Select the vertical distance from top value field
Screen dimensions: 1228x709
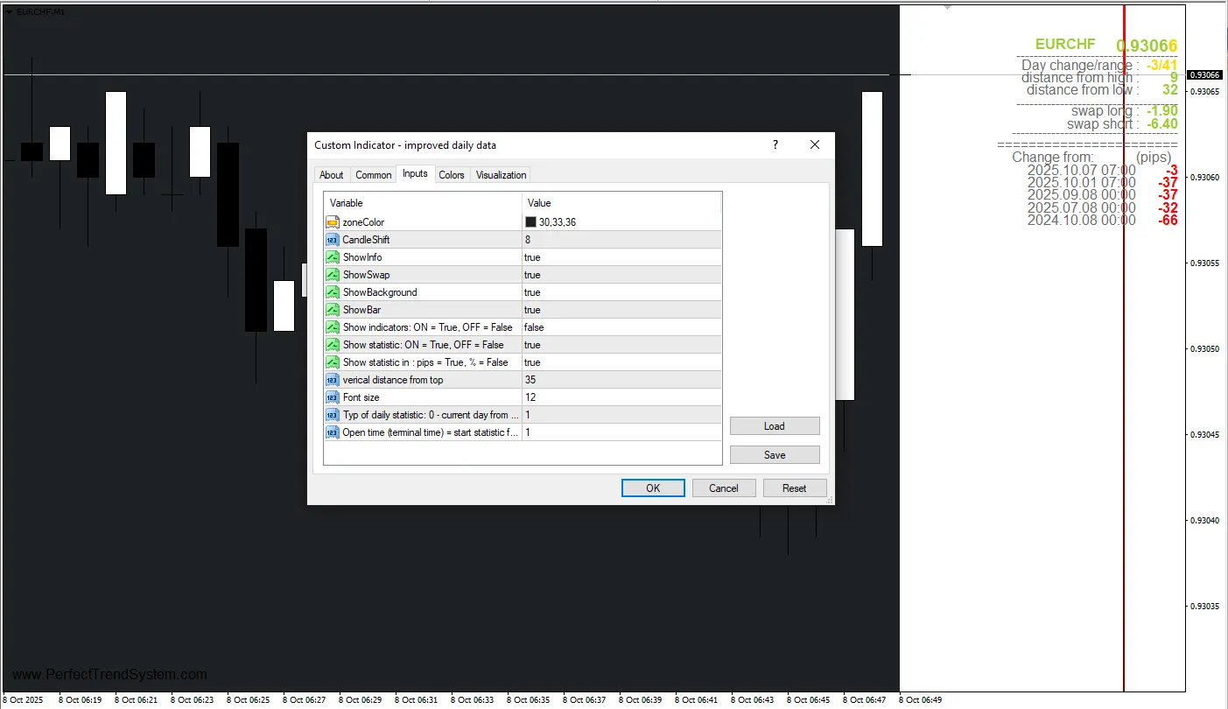coord(621,380)
